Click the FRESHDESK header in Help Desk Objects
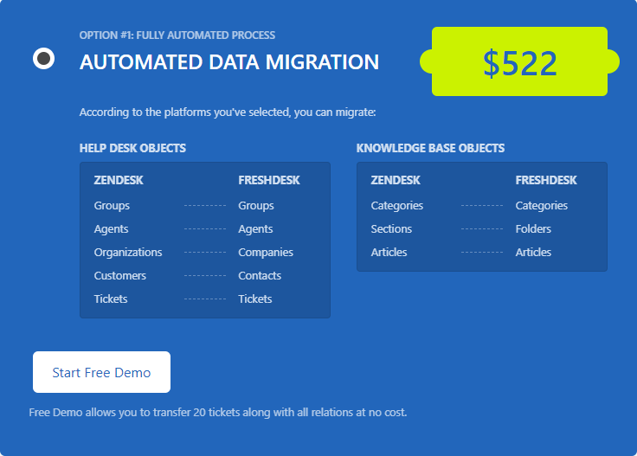 point(269,180)
